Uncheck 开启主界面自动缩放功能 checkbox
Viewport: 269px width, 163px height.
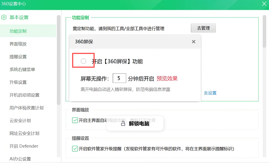[x=75, y=120]
